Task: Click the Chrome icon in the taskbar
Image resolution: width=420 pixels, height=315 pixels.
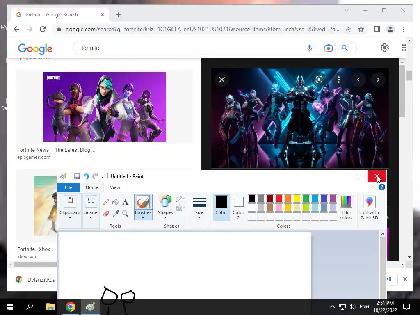Action: coord(71,307)
